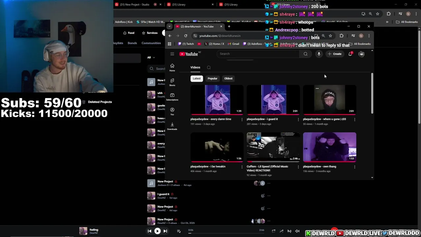Open the tab search chevron in YouTube window

click(x=169, y=26)
